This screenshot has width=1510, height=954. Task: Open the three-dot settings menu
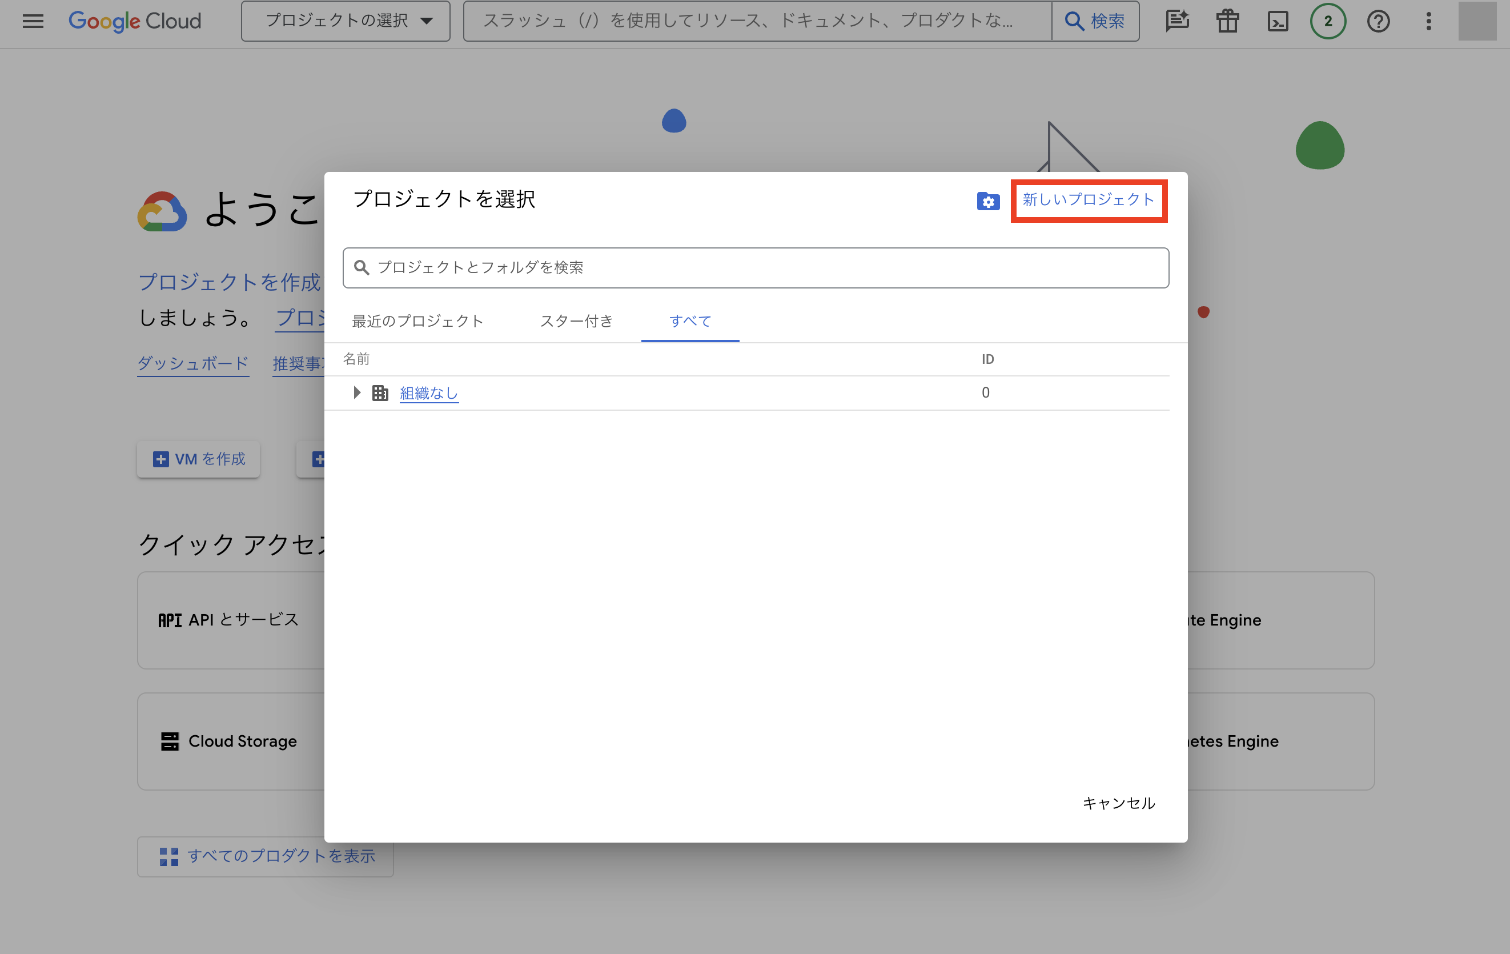[1428, 21]
